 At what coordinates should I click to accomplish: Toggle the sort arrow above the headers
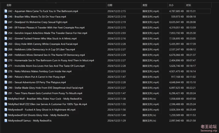point(56,3)
